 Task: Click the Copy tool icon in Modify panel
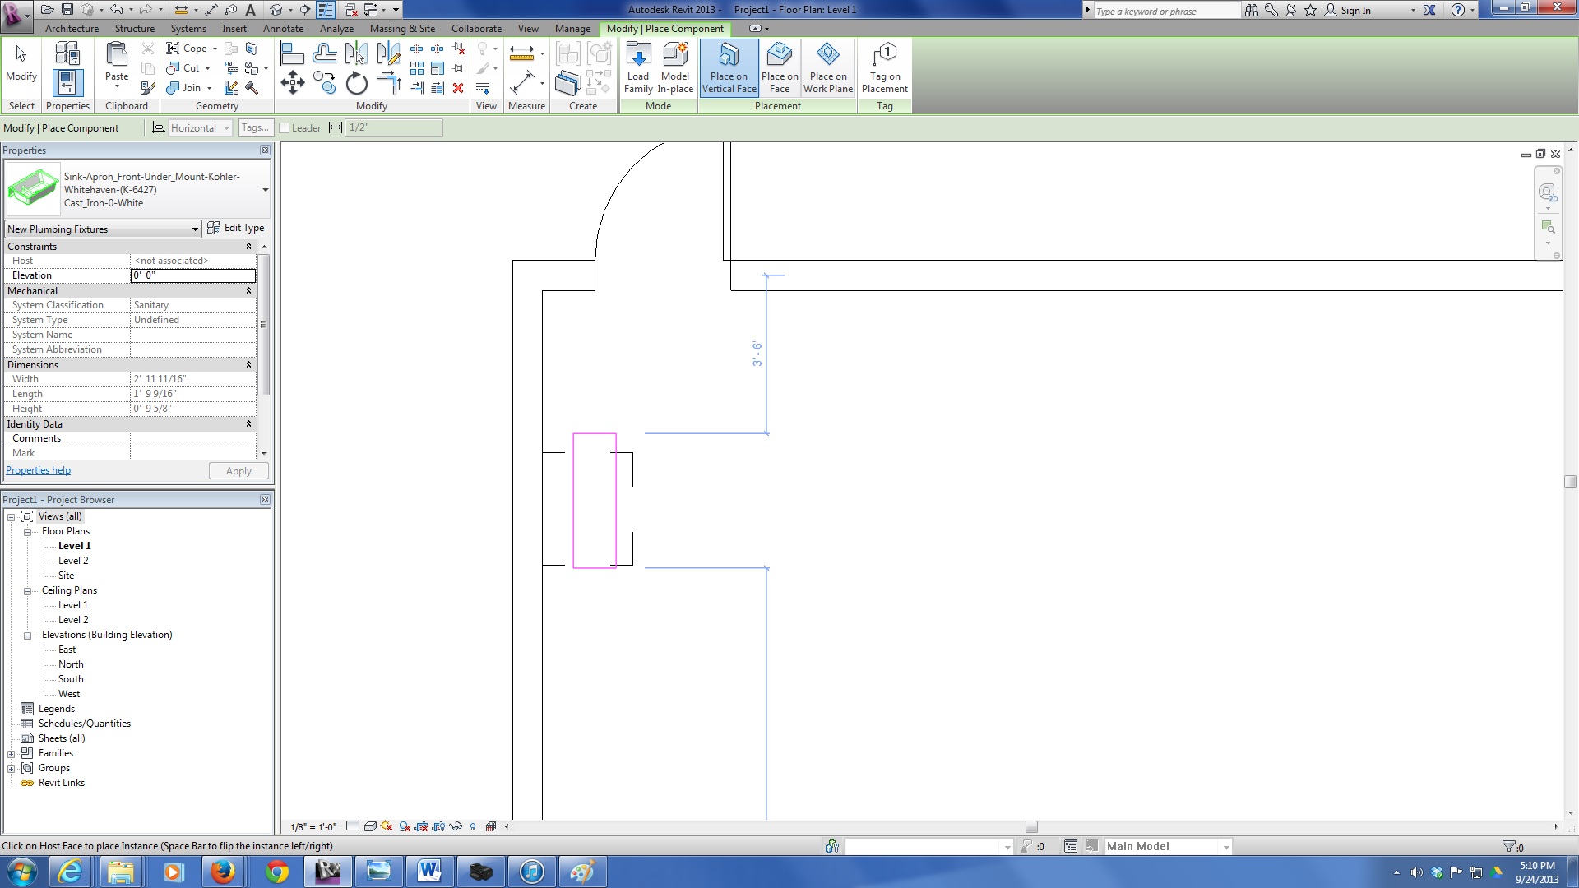pyautogui.click(x=325, y=83)
